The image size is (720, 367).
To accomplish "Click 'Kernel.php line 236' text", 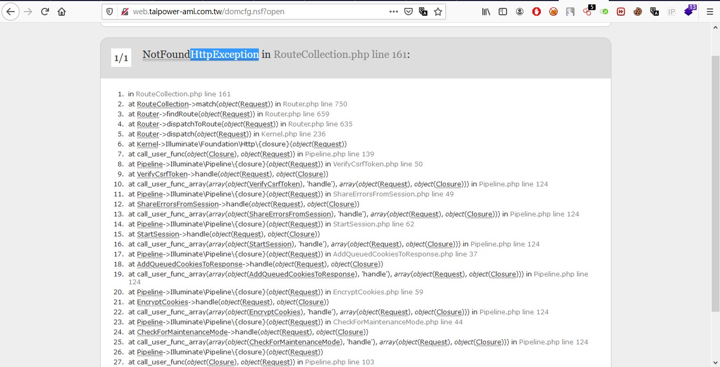I will coord(294,134).
